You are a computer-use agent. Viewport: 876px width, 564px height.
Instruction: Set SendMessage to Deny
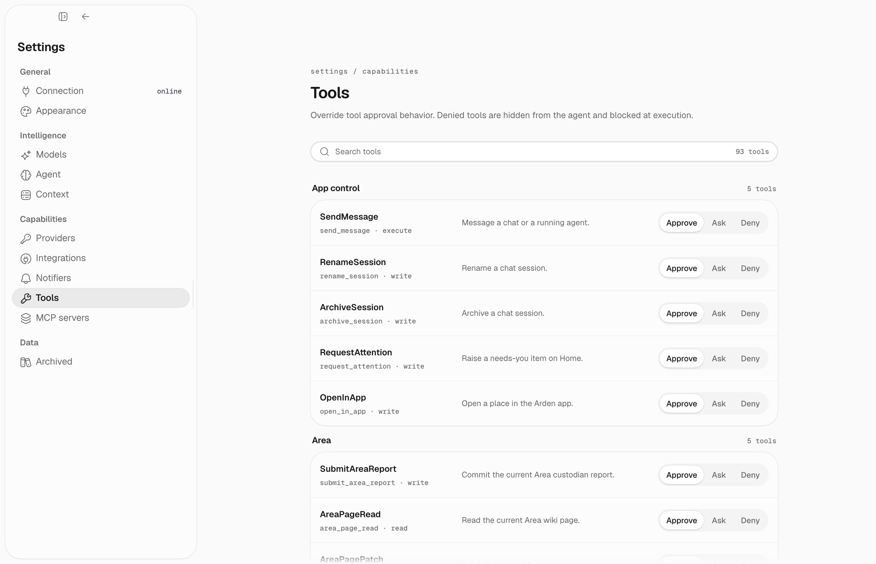(750, 223)
